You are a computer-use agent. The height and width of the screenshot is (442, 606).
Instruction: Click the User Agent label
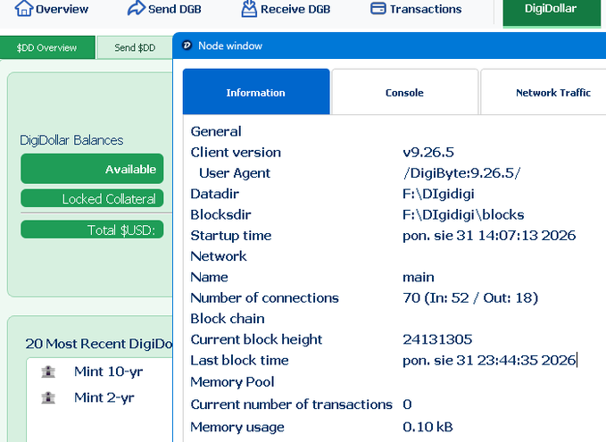(x=235, y=173)
